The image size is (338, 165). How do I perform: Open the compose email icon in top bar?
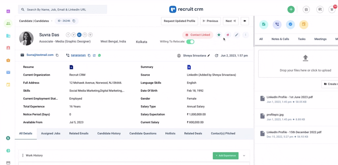click(320, 10)
